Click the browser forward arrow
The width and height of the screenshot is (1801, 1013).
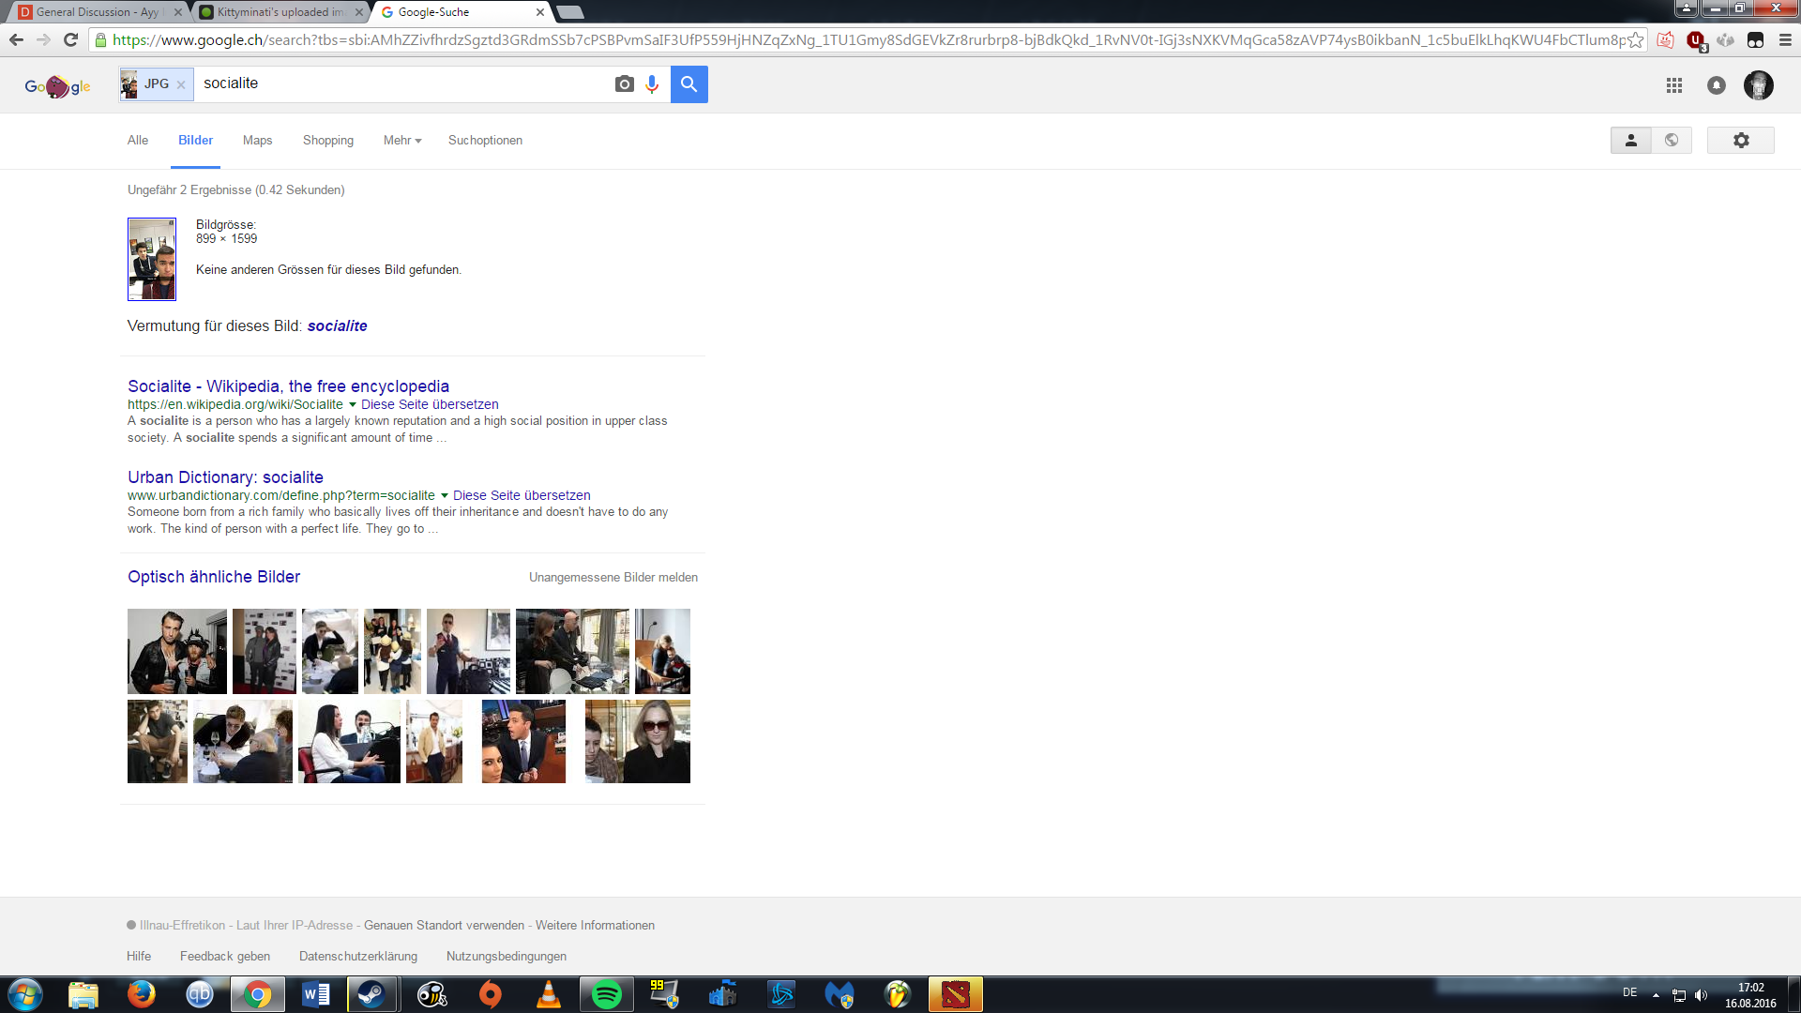pos(43,39)
